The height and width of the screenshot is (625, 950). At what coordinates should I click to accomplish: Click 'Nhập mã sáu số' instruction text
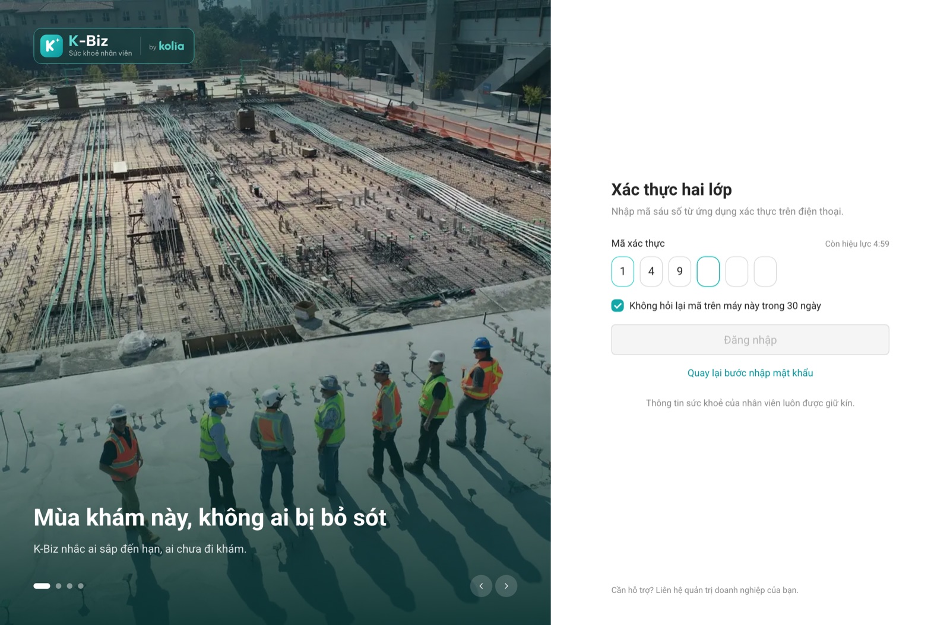tap(727, 212)
